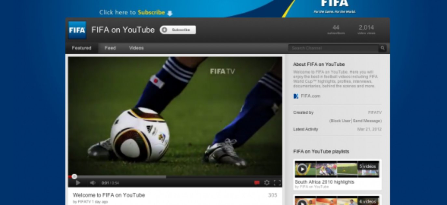Click the "FIFA on YouTube playlists" heading

click(321, 152)
